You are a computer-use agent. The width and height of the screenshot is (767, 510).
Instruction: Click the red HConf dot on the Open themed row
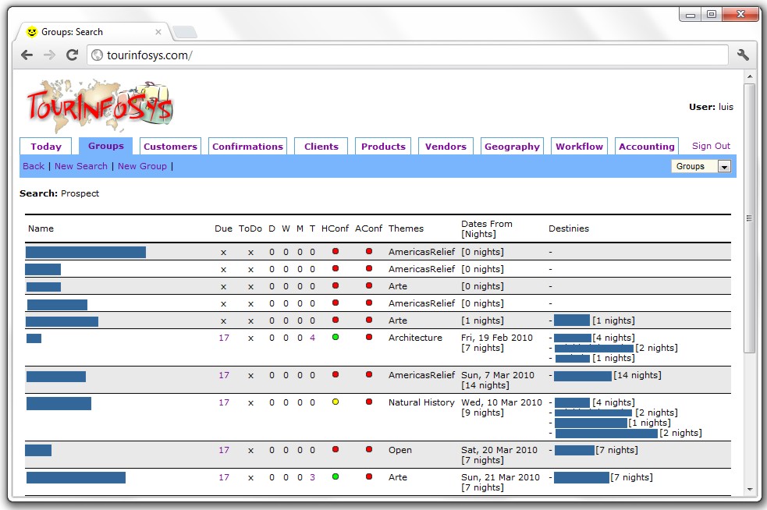(x=336, y=450)
